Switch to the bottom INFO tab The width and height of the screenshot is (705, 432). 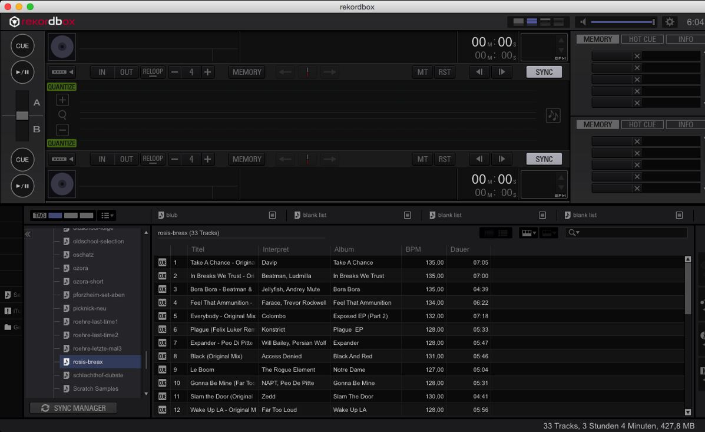[686, 125]
